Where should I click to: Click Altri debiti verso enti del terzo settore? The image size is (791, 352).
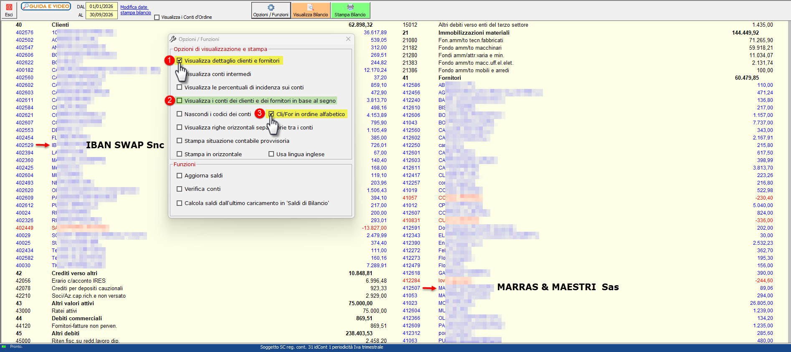click(483, 25)
